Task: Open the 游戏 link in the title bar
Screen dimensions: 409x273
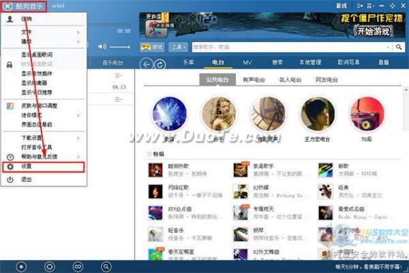Action: [x=342, y=5]
